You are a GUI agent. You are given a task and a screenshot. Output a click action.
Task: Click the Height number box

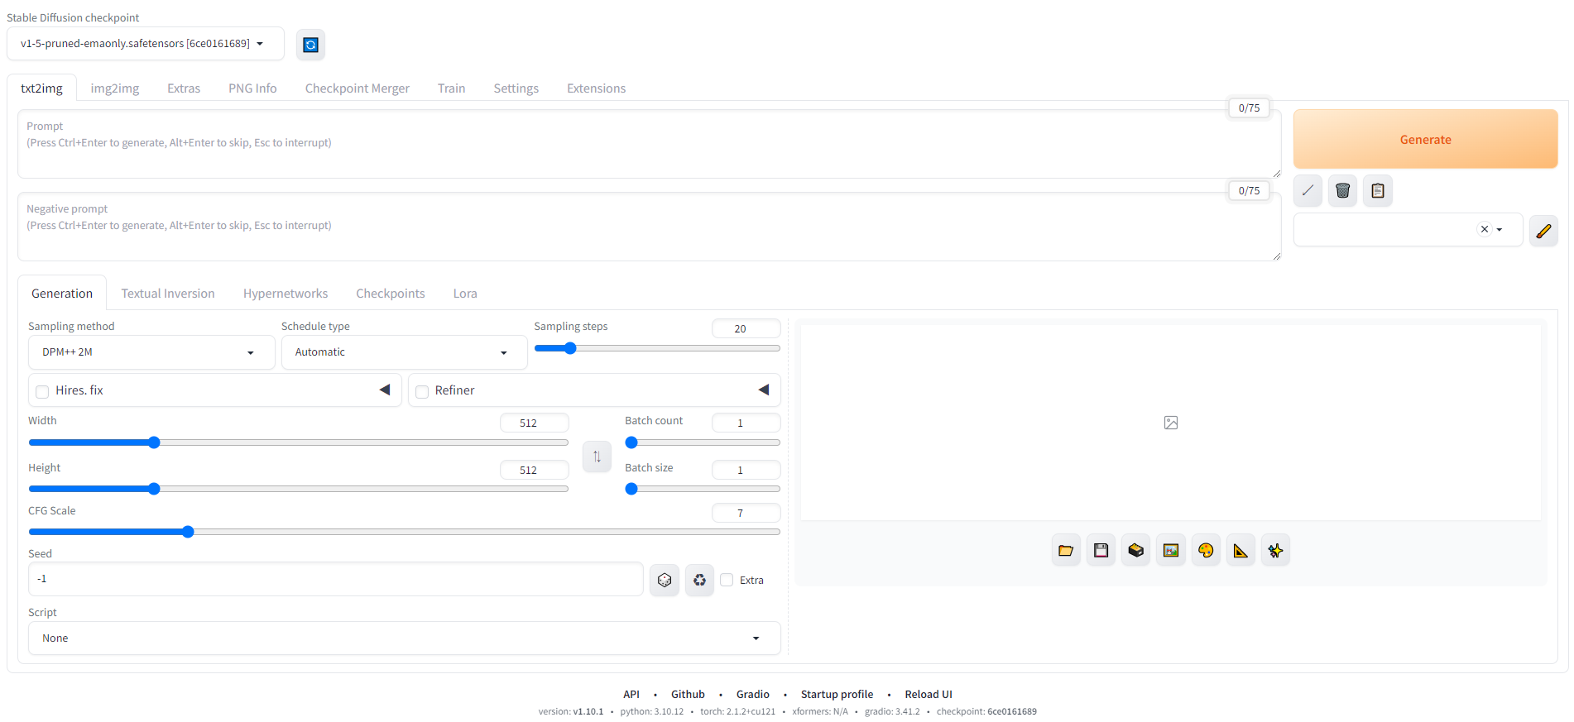534,470
